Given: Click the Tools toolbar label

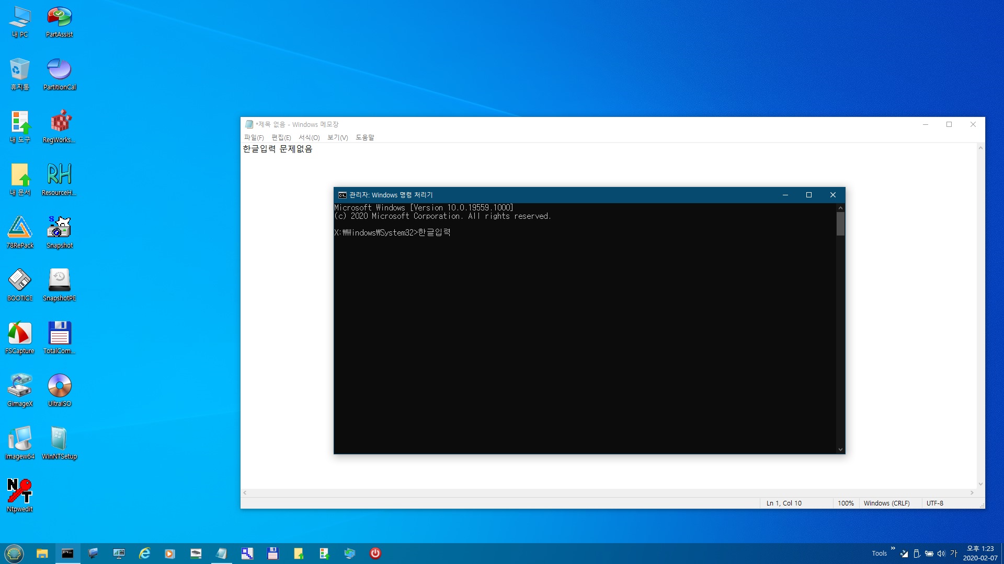Looking at the screenshot, I should (x=879, y=554).
